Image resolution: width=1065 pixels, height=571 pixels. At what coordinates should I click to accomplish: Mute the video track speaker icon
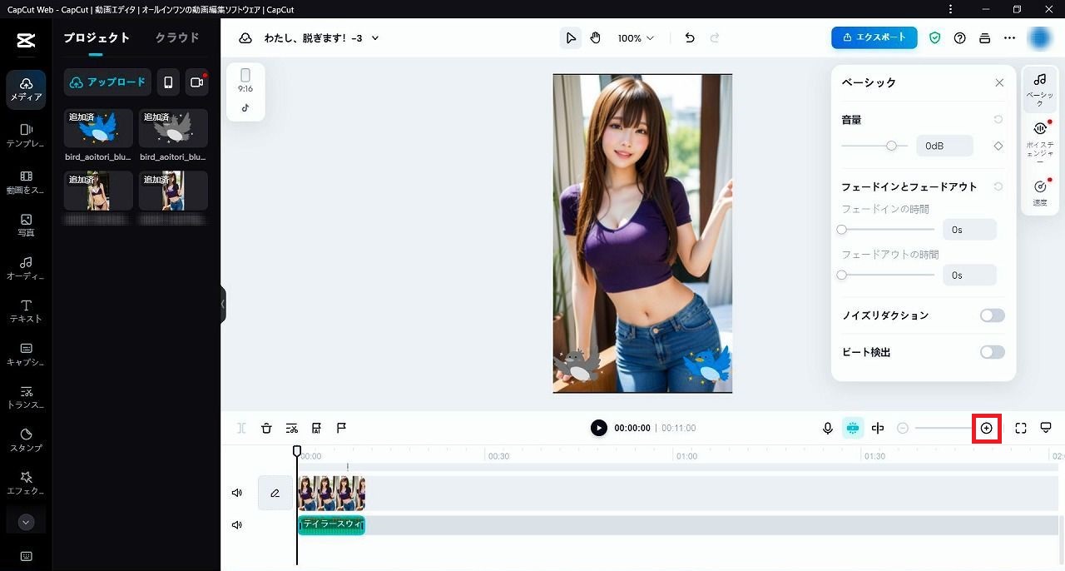[237, 493]
